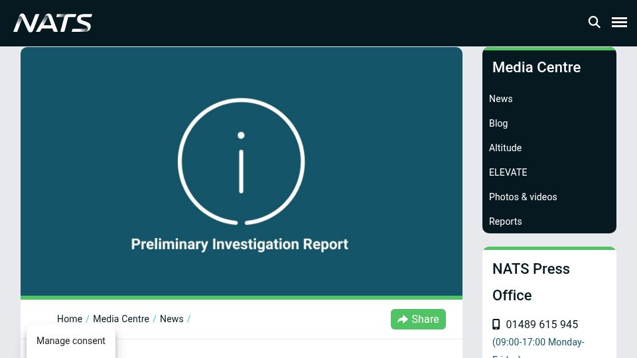Click the press office number 01489 615 945
The width and height of the screenshot is (637, 358).
(541, 324)
